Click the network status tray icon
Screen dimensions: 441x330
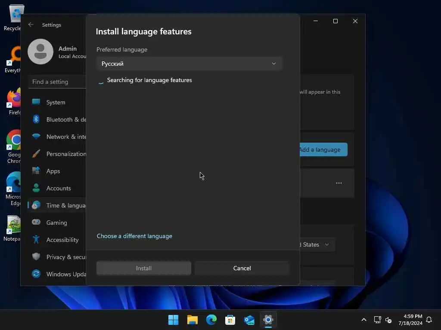pos(377,320)
